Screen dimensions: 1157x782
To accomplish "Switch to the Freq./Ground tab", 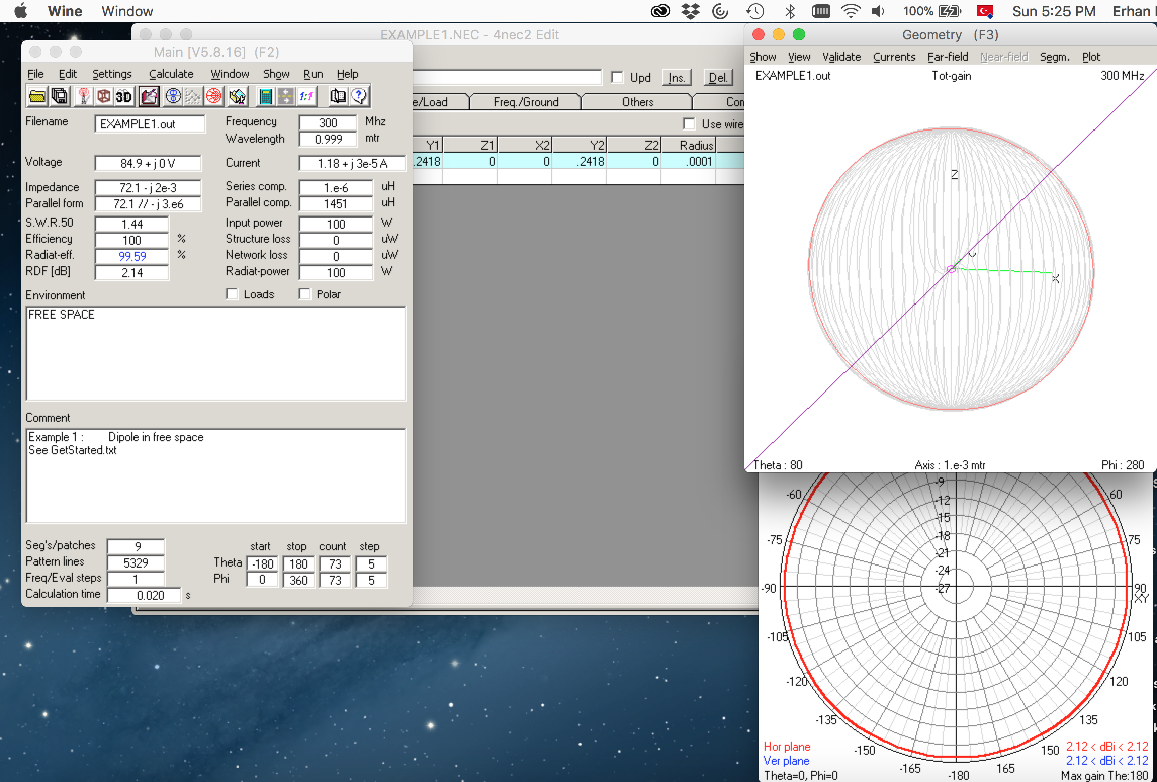I will click(x=526, y=102).
